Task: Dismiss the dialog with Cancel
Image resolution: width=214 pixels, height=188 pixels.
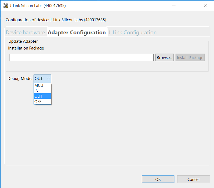Action: pyautogui.click(x=193, y=179)
